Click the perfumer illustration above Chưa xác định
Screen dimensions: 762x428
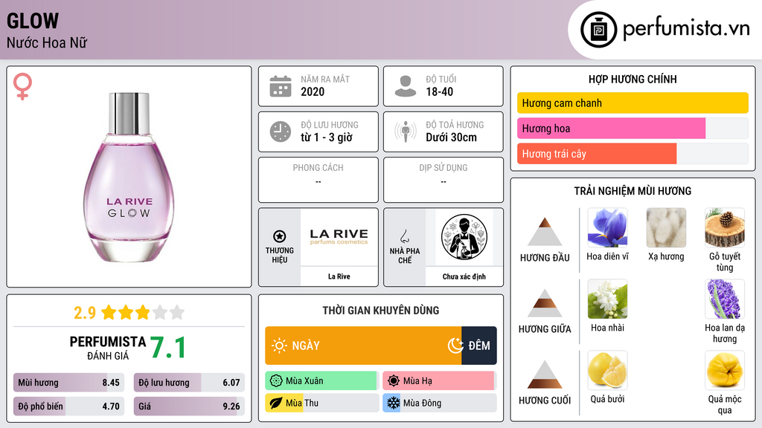tap(464, 237)
